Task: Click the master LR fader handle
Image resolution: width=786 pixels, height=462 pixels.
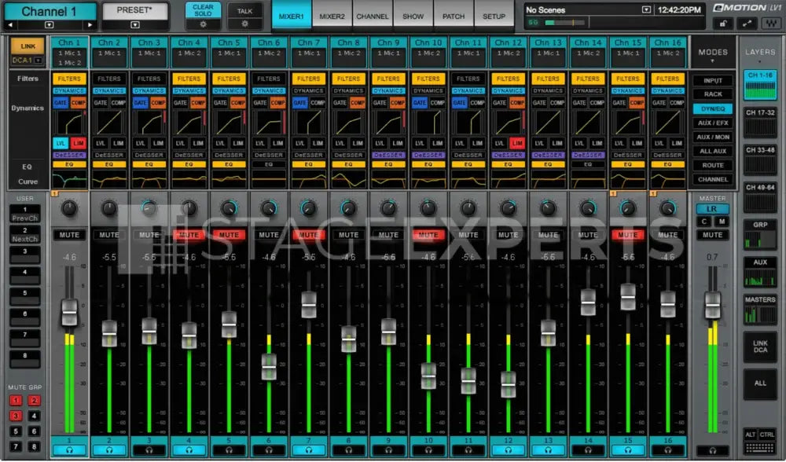Action: (712, 306)
